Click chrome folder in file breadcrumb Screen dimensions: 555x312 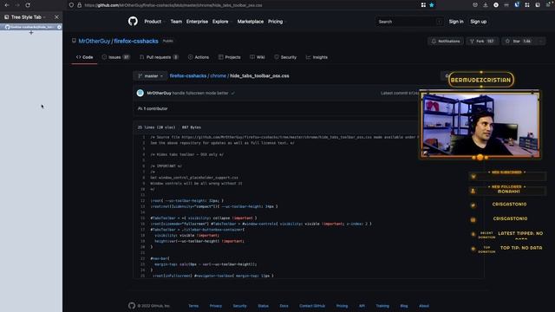click(218, 75)
